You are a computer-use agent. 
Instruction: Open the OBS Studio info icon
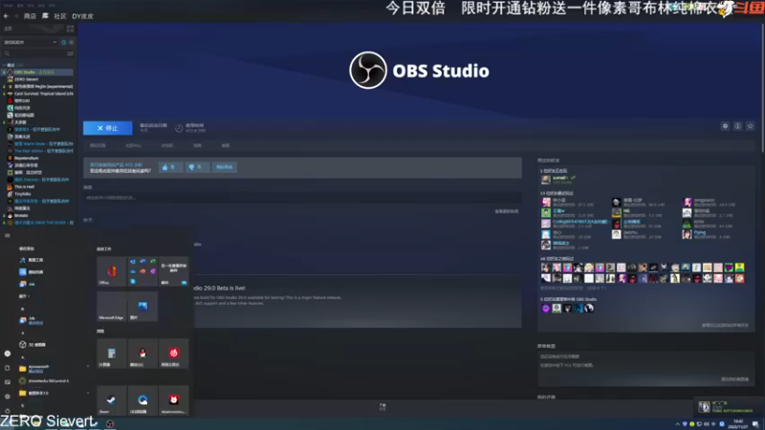pos(737,126)
